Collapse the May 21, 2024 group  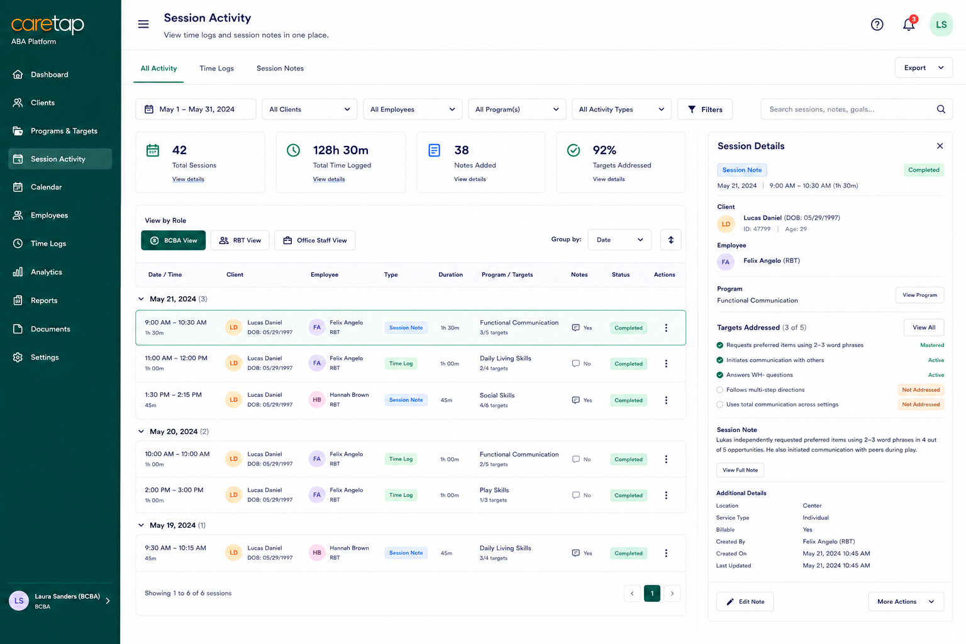tap(141, 299)
